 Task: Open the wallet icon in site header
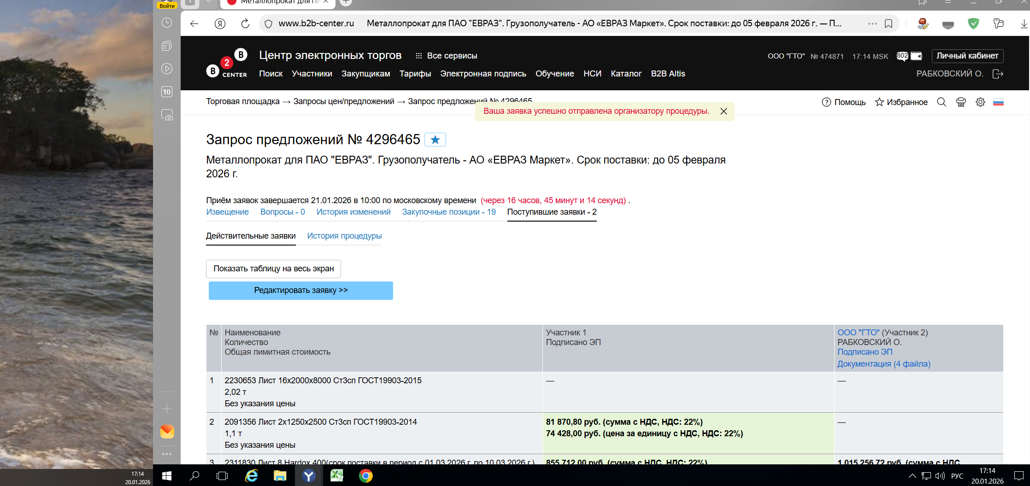(917, 56)
